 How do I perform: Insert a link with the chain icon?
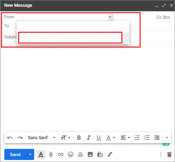click(61, 155)
